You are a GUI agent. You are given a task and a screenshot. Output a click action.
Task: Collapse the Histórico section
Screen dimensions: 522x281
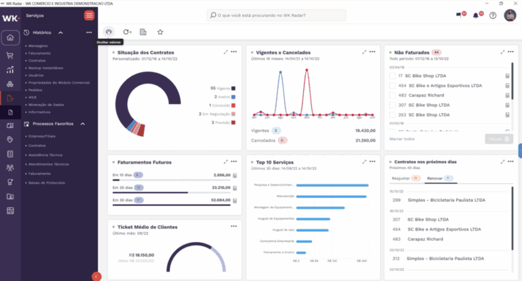click(60, 32)
